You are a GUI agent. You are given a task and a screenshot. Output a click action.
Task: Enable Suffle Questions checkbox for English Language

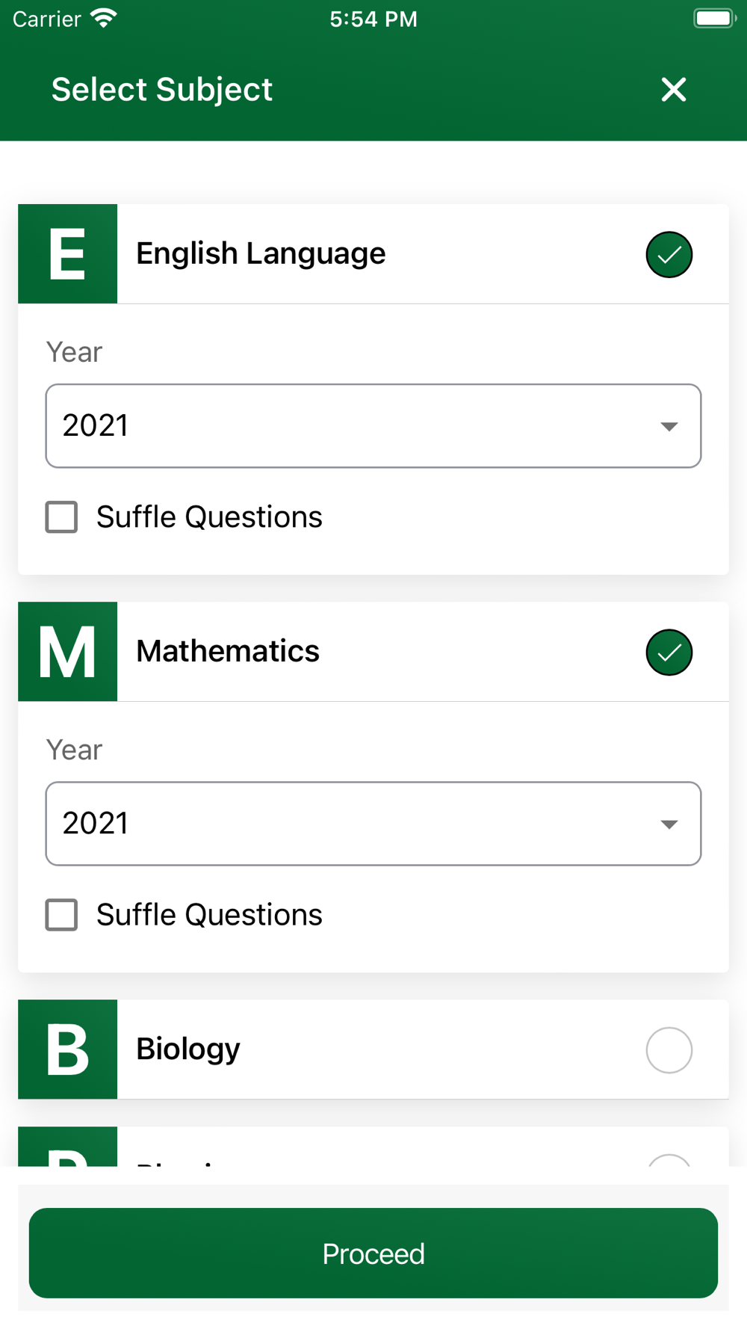(62, 517)
